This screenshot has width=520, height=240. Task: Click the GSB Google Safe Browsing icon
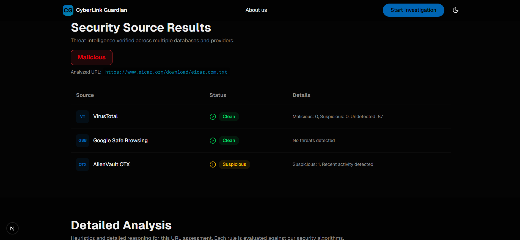tap(82, 141)
